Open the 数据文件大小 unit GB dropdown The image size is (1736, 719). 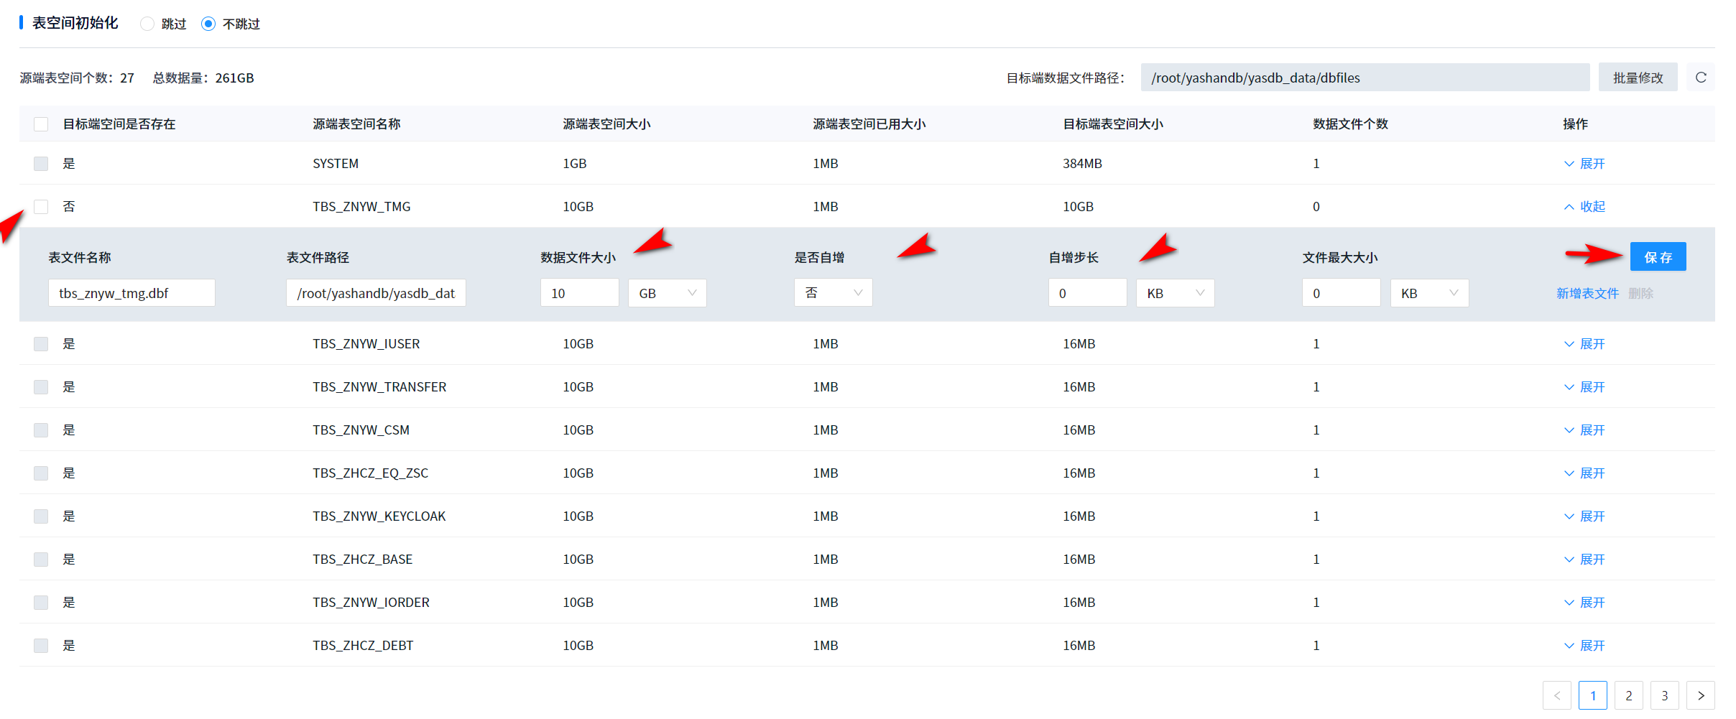[667, 293]
